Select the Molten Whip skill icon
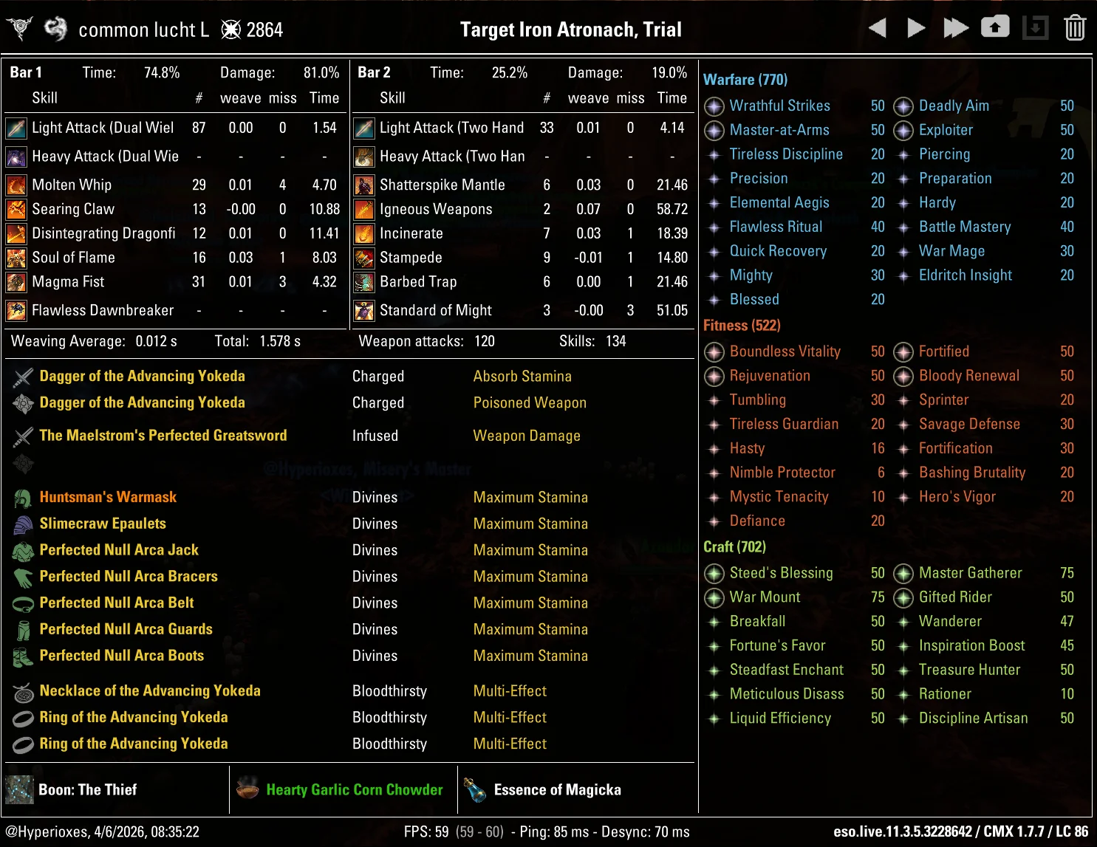 tap(16, 185)
